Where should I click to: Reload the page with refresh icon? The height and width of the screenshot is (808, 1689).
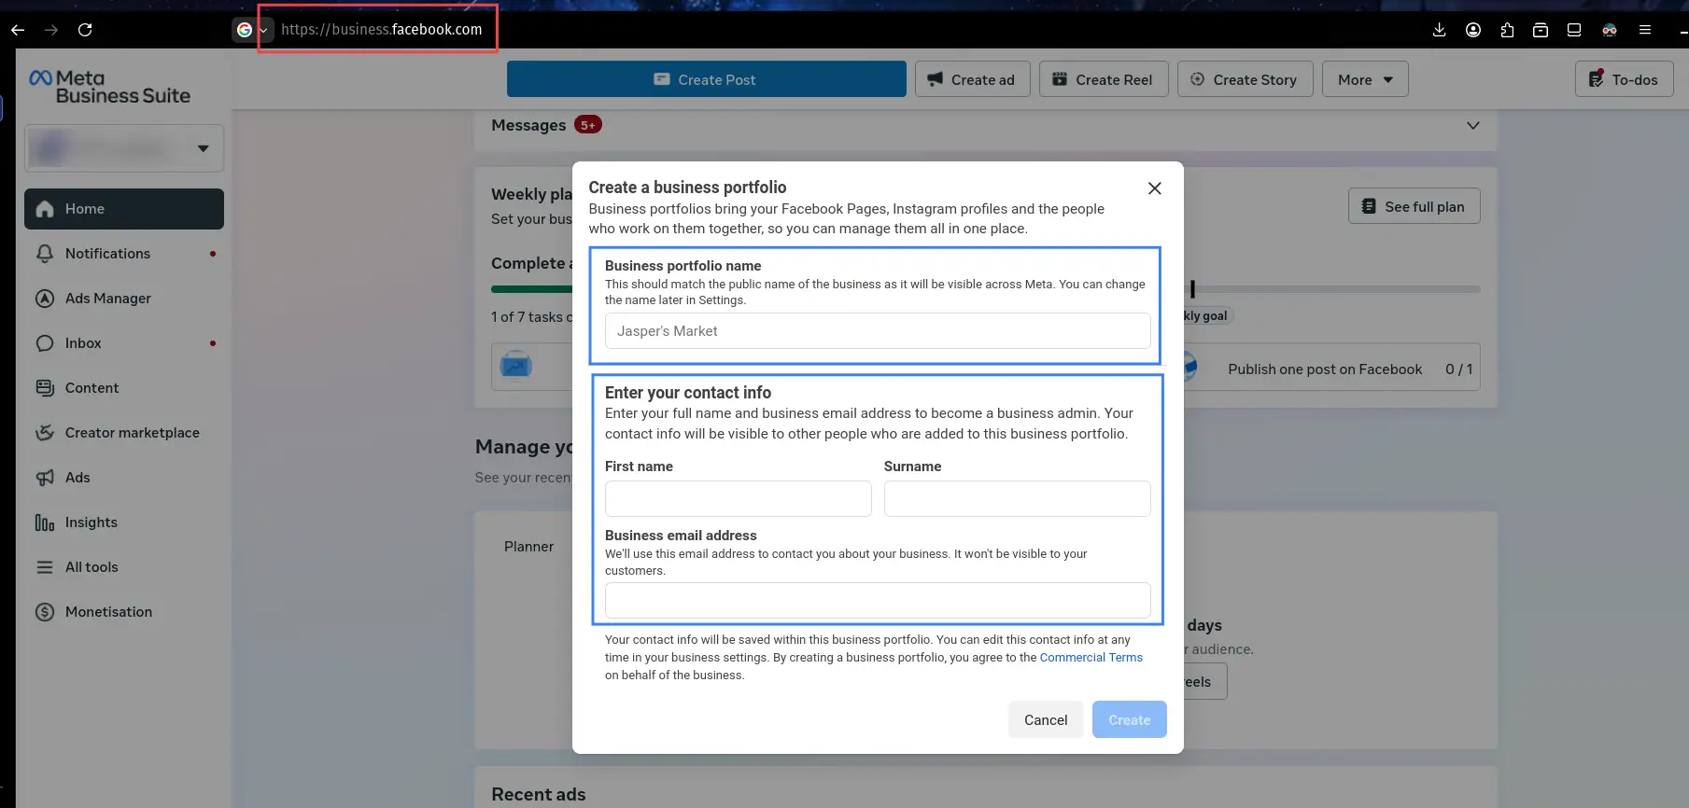click(85, 30)
